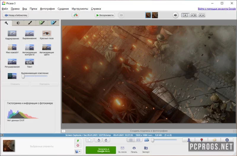Viewport: 237px width, 156px height.
Task: Open the blue brush effects tab
Action: (54, 23)
